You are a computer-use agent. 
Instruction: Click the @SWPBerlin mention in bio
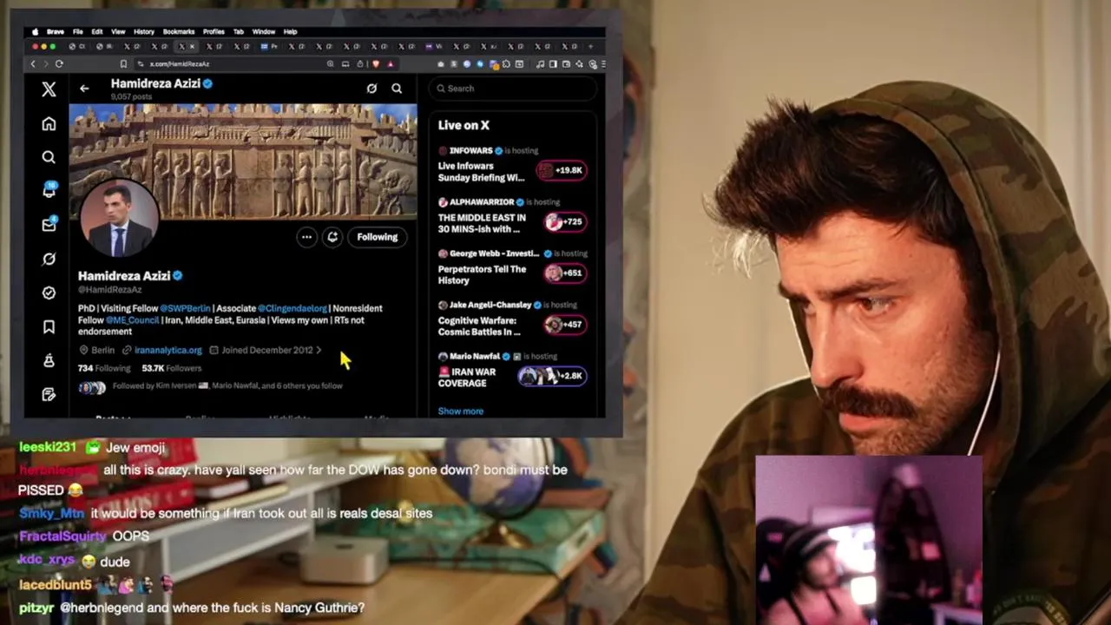185,308
